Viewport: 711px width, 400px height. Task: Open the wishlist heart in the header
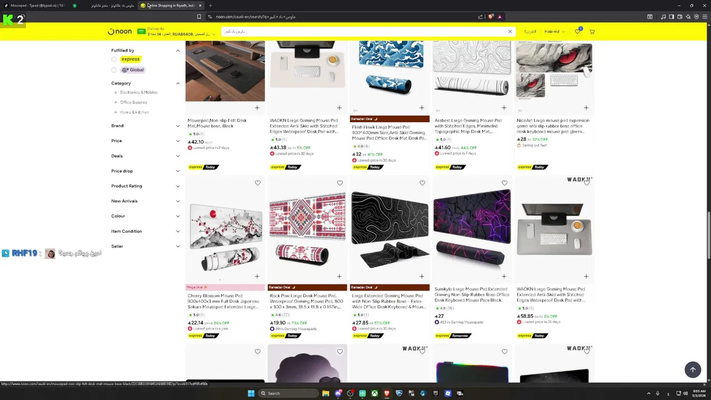click(578, 32)
